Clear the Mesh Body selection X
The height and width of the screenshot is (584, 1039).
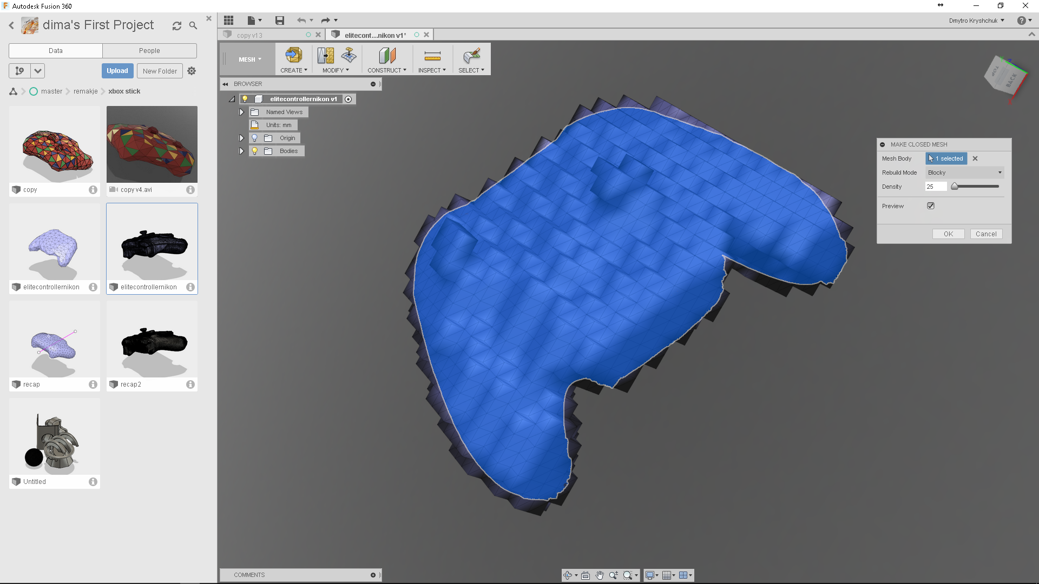(975, 158)
